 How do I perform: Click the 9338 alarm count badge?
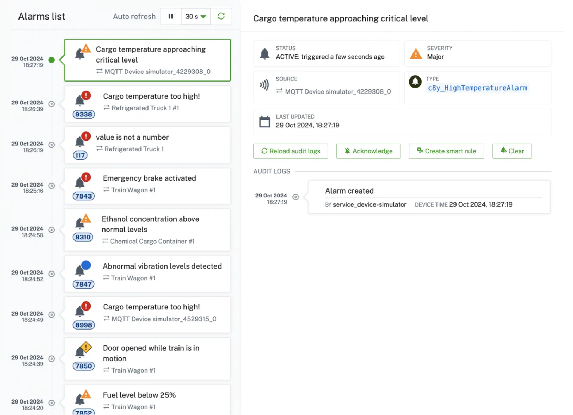[84, 114]
